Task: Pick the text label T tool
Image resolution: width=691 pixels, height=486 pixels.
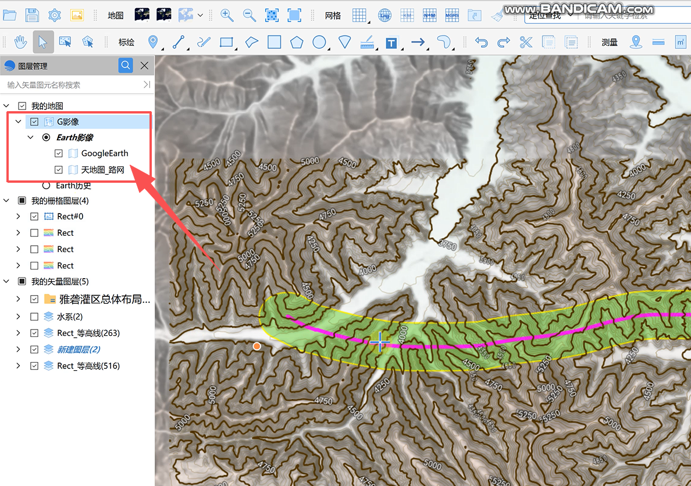Action: [391, 42]
